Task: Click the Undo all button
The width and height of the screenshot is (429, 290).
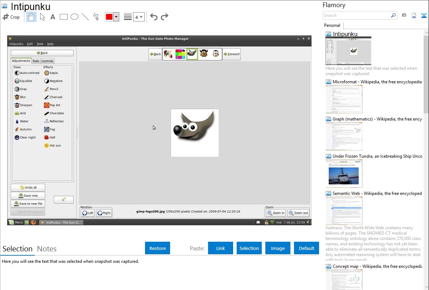Action: (x=28, y=187)
